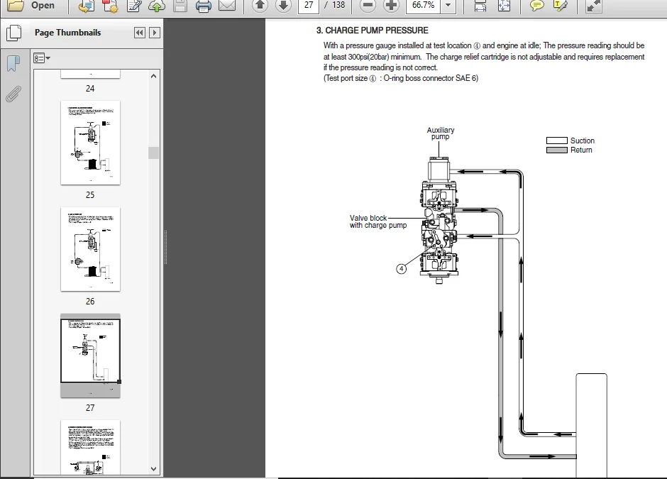The height and width of the screenshot is (479, 667).
Task: Click the Save floppy disk icon
Action: click(180, 6)
